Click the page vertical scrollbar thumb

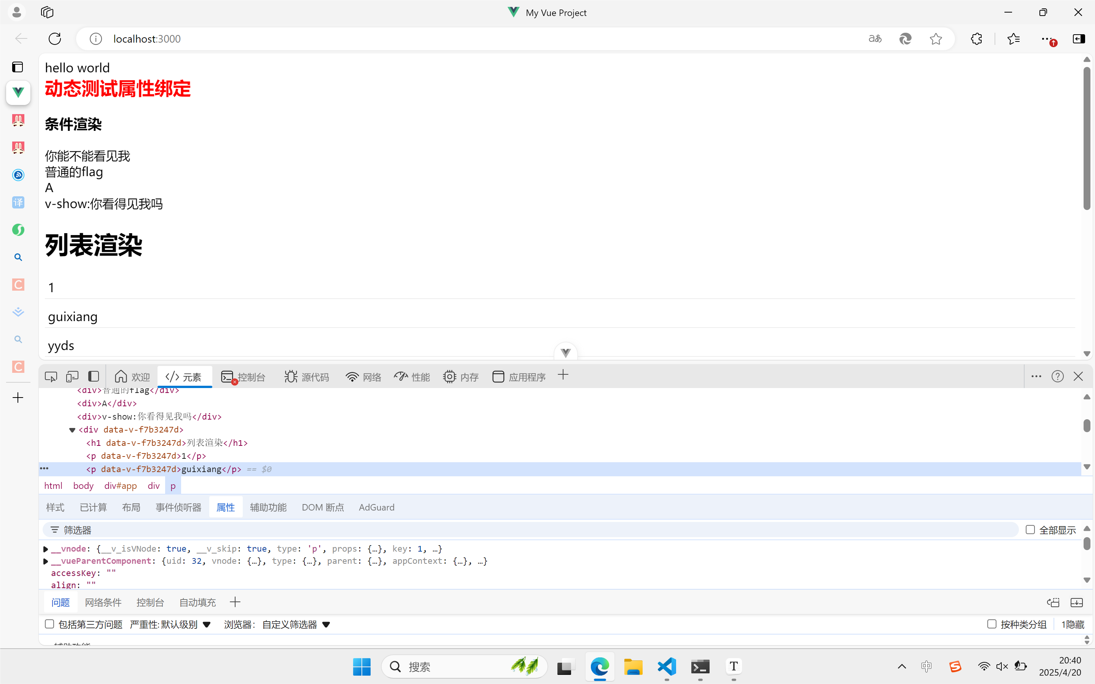click(x=1087, y=138)
